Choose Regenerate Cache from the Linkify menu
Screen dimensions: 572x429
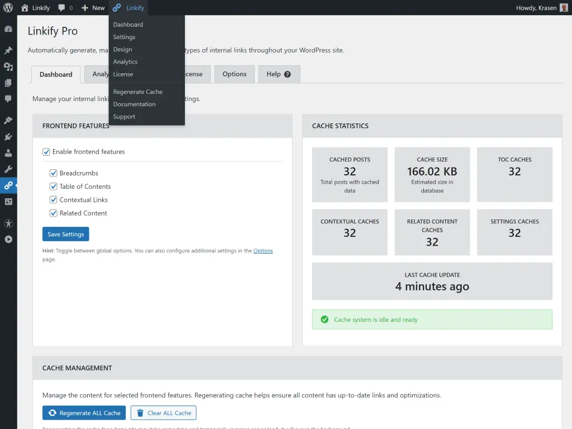[137, 91]
